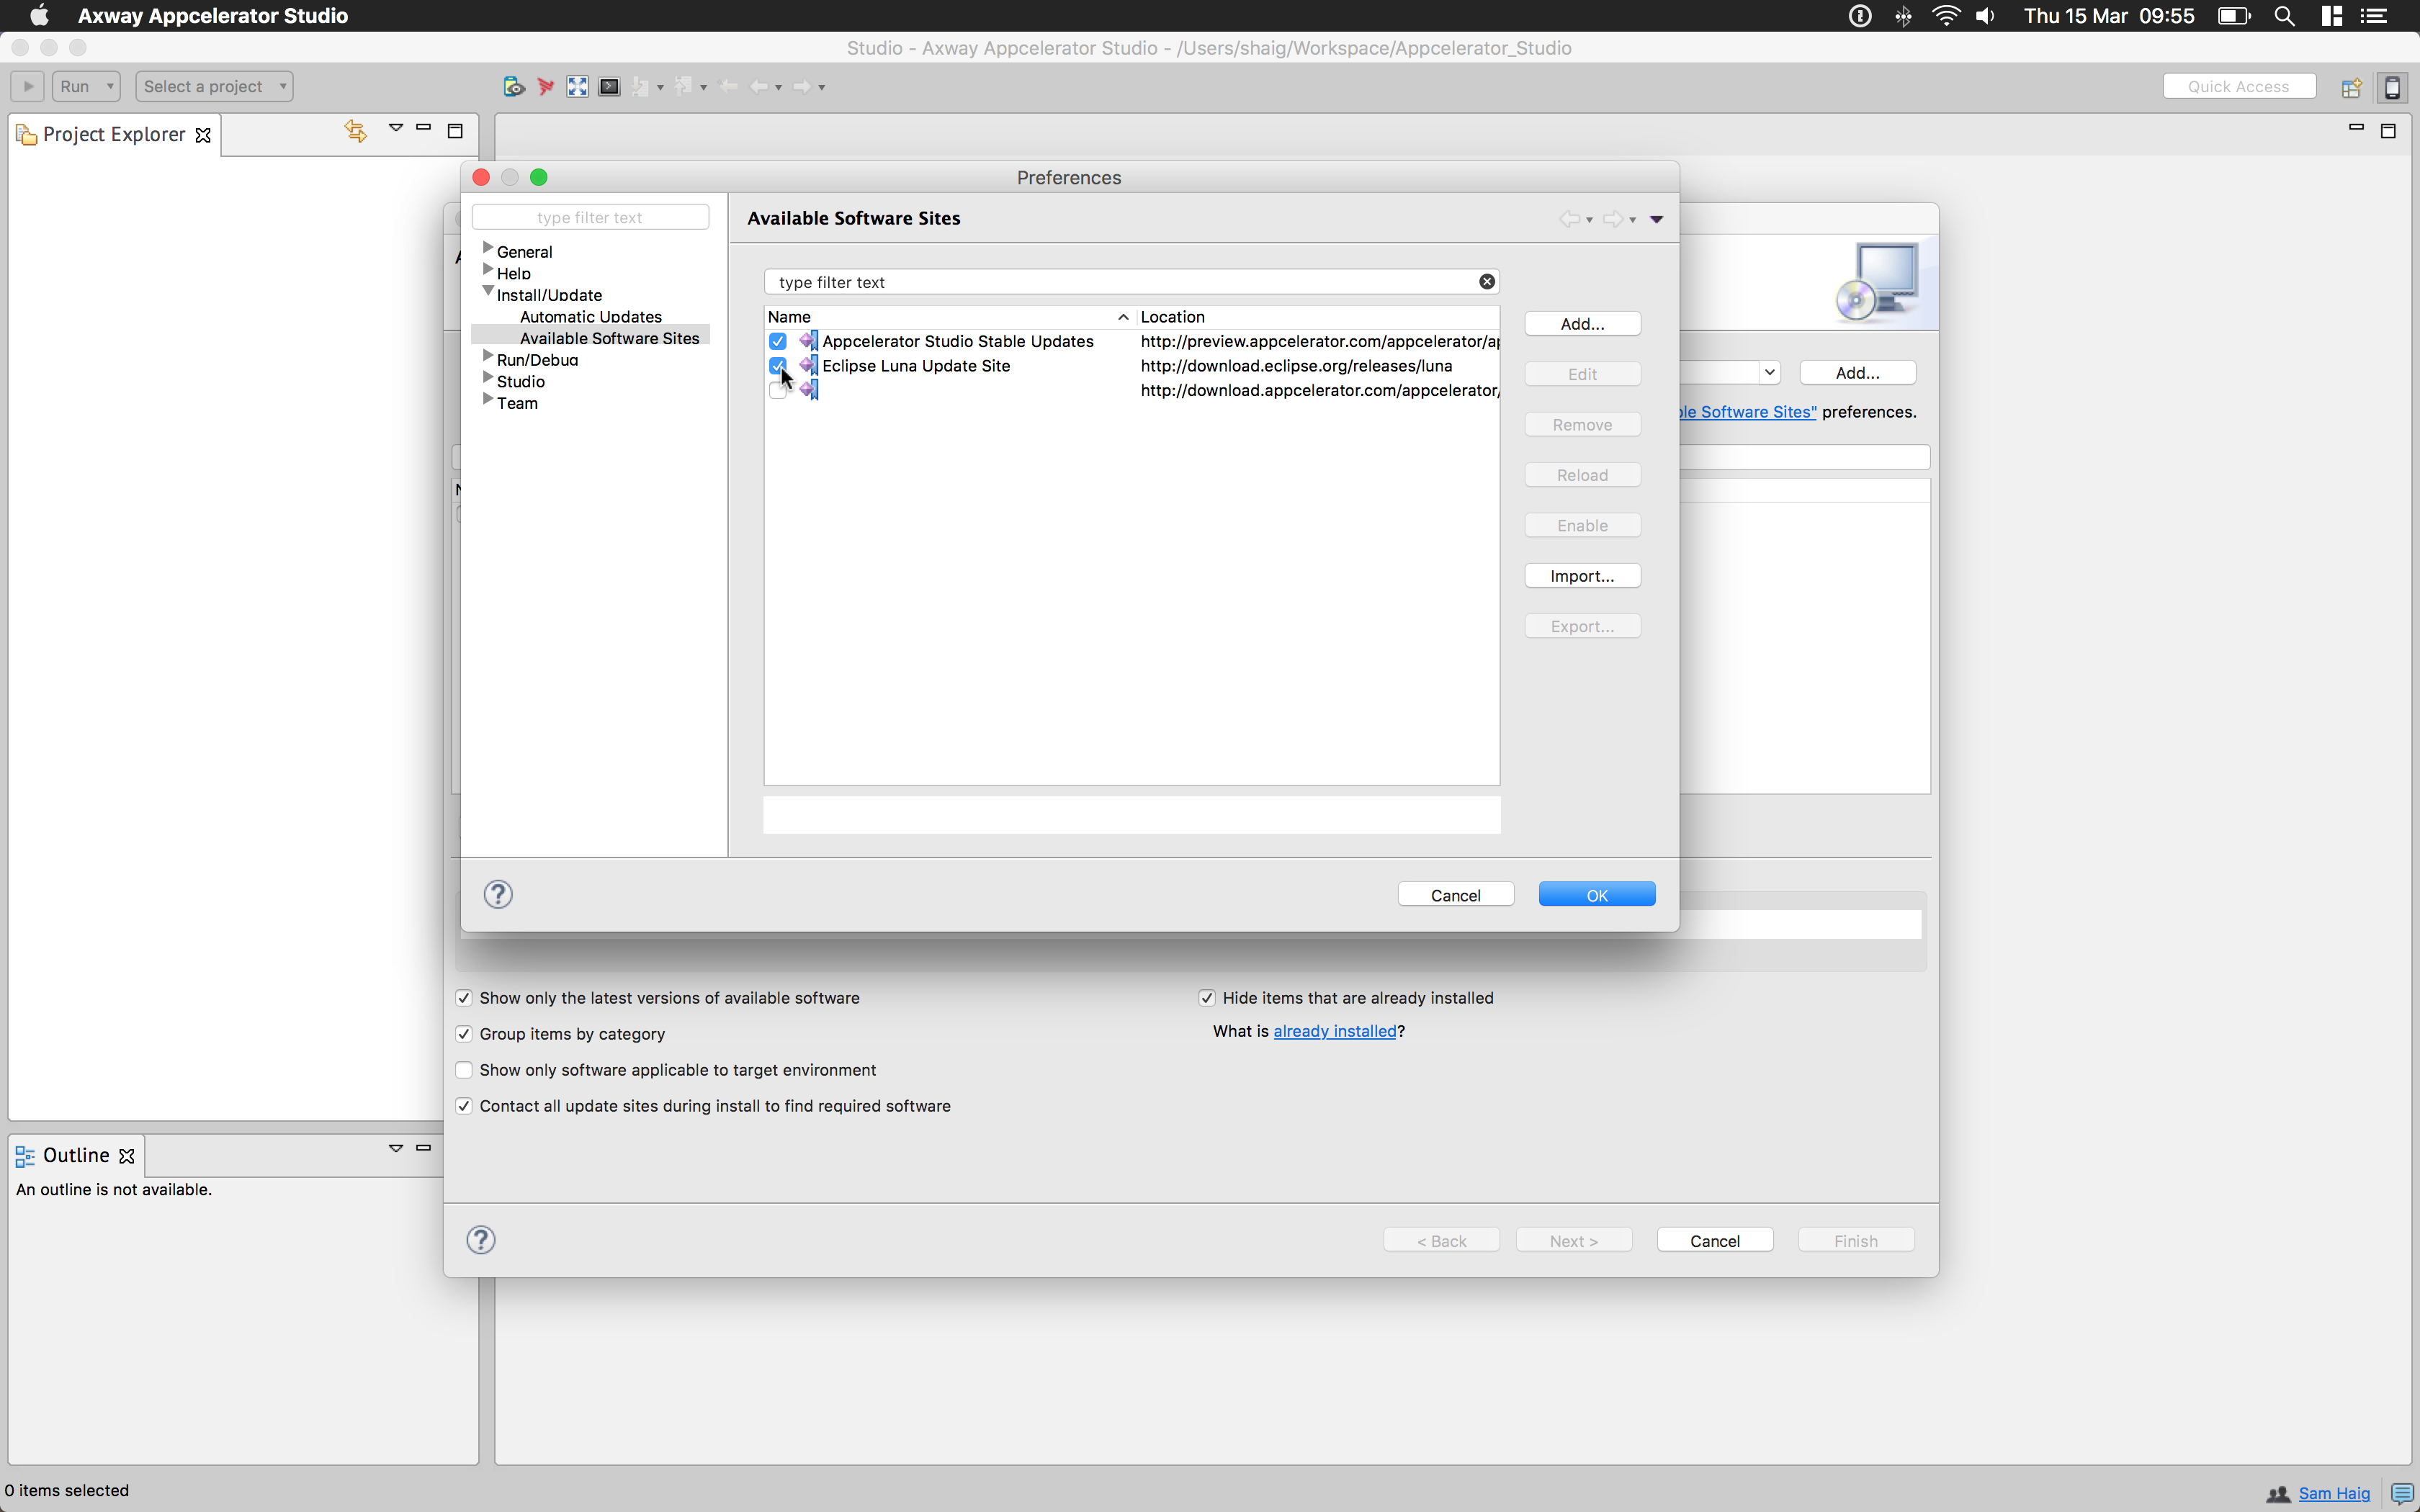This screenshot has width=2420, height=1512.
Task: Click the status bar chat icon beside Sam Haig
Action: click(2402, 1494)
